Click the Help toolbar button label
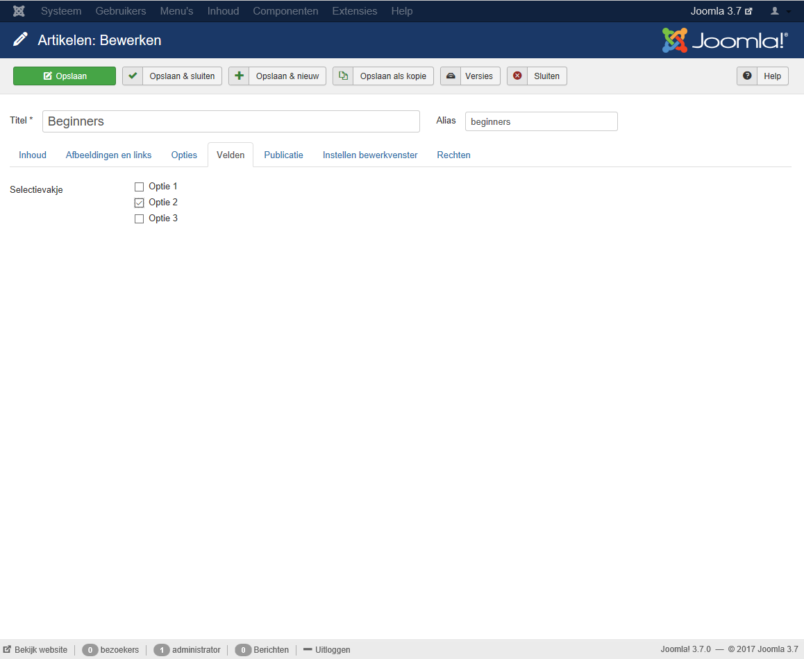 click(772, 76)
